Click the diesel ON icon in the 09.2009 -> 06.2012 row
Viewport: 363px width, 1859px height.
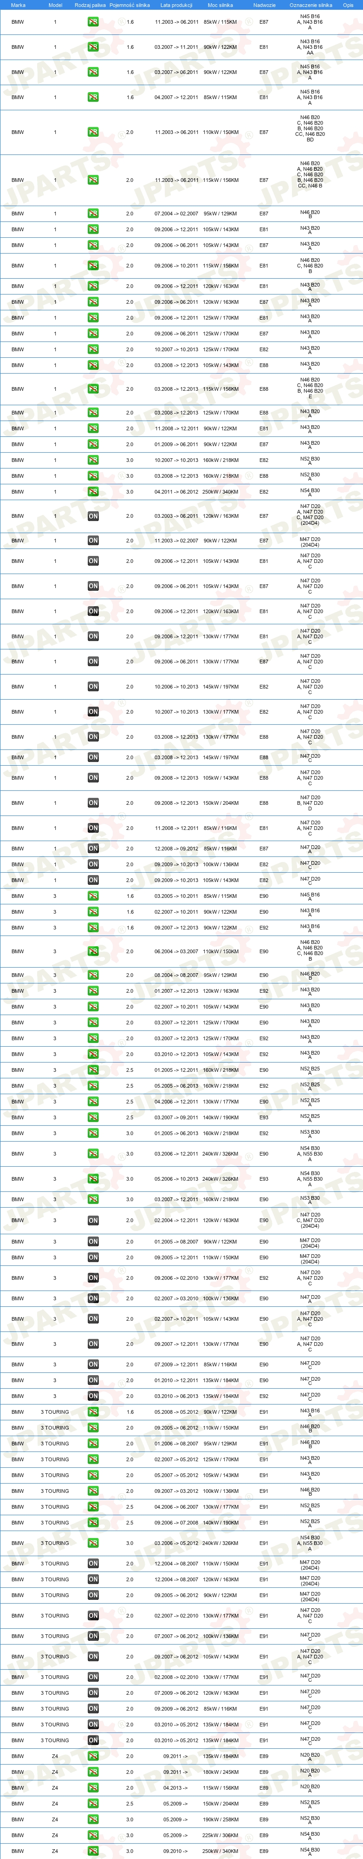tap(93, 1709)
